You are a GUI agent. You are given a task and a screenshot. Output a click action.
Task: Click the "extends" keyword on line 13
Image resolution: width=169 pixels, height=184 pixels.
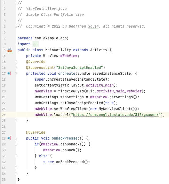pos(80,50)
